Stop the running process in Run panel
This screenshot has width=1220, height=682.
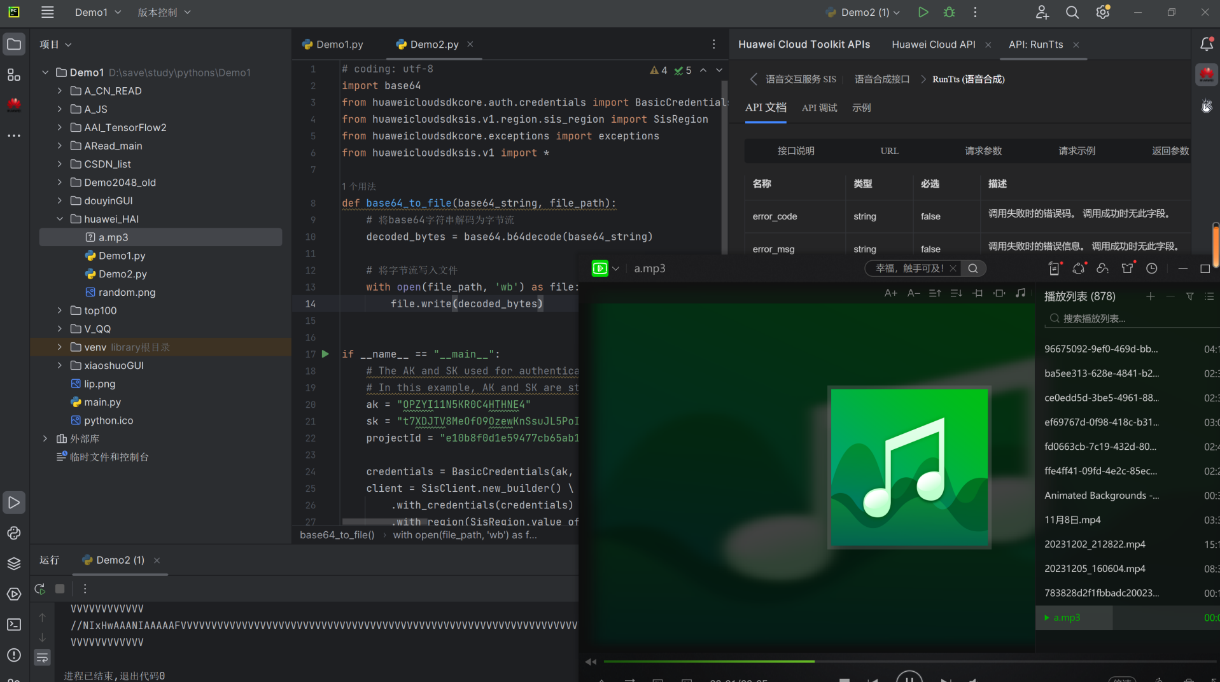[60, 588]
